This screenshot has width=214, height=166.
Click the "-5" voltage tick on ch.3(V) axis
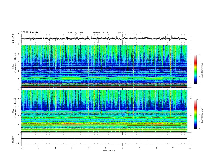pyautogui.click(x=18, y=143)
